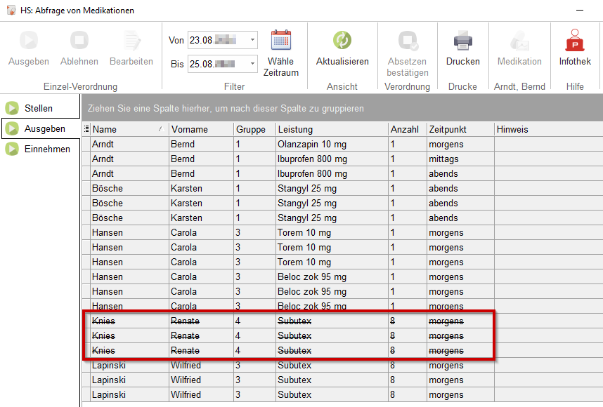Viewport: 603px width, 407px height.
Task: Click the Aktualisieren refresh icon
Action: click(342, 41)
